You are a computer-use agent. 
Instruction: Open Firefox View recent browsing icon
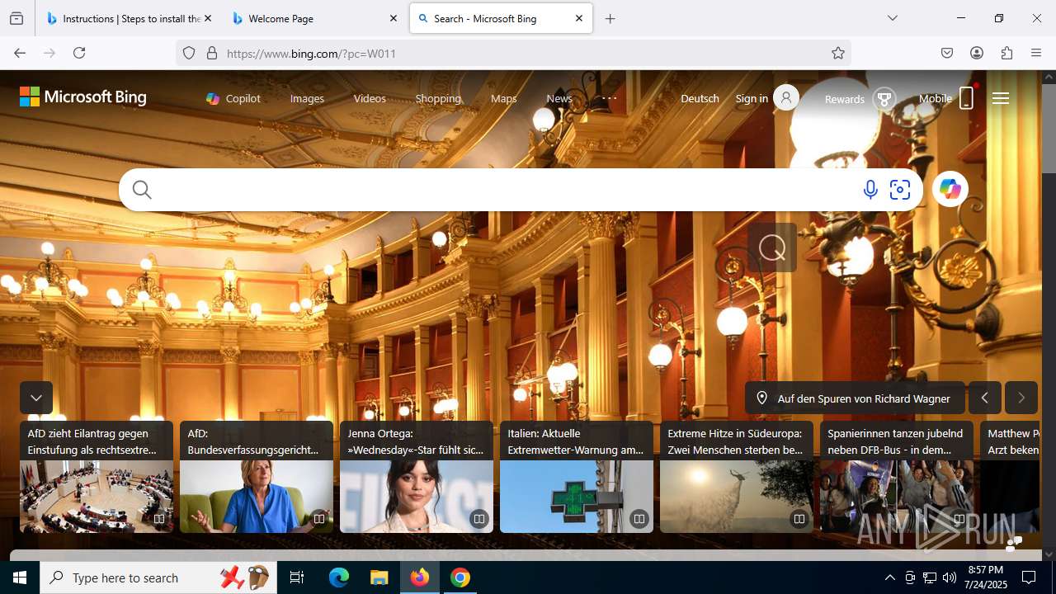(16, 18)
